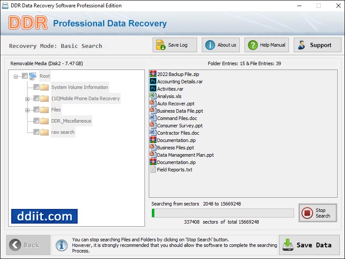This screenshot has height=259, width=345.
Task: Check the raw search folder checkbox
Action: [36, 132]
